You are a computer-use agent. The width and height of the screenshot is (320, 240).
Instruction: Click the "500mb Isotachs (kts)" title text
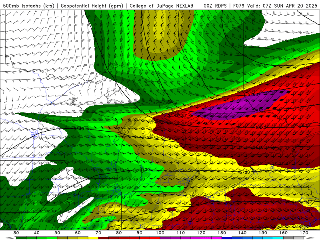28,6
